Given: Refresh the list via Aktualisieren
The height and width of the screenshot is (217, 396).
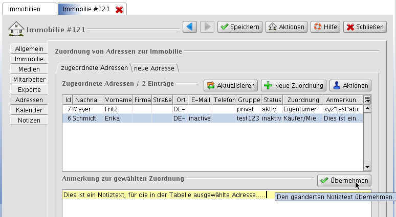Looking at the screenshot, I should (231, 85).
